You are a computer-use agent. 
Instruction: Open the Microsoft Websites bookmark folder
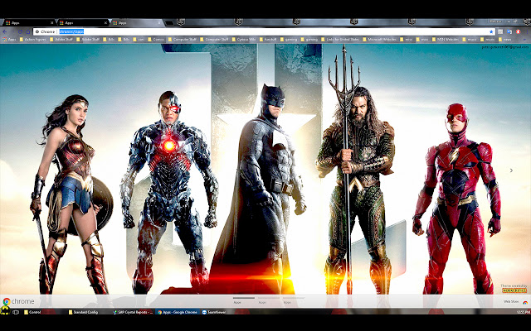point(380,40)
